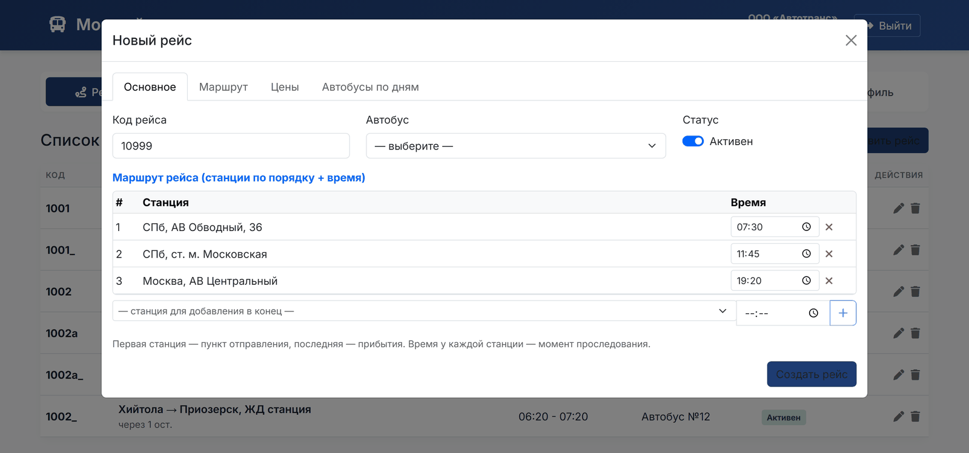The height and width of the screenshot is (453, 969).
Task: Open time picker clock for 19:20
Action: click(x=806, y=281)
